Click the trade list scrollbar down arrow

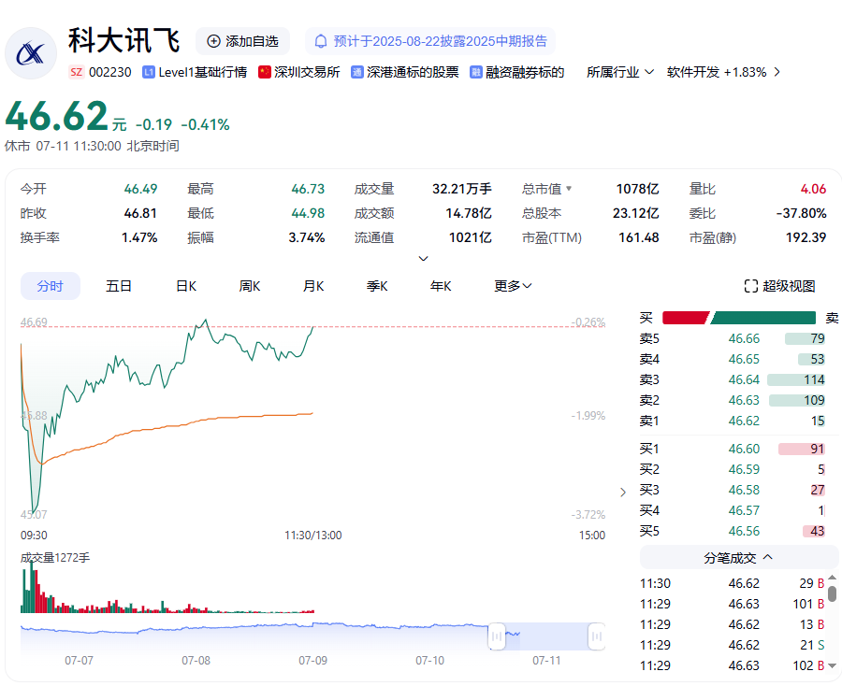(832, 665)
